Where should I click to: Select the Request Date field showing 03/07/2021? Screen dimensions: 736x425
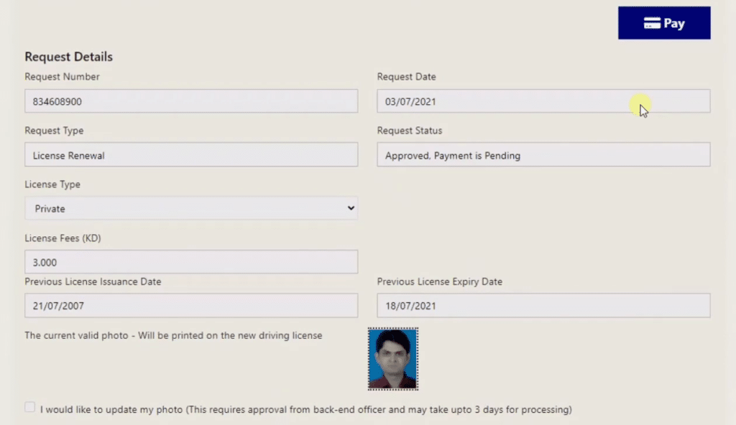(x=543, y=101)
